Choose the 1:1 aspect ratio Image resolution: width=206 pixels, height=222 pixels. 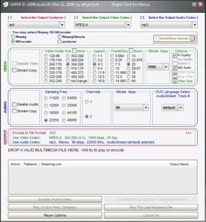(94, 56)
